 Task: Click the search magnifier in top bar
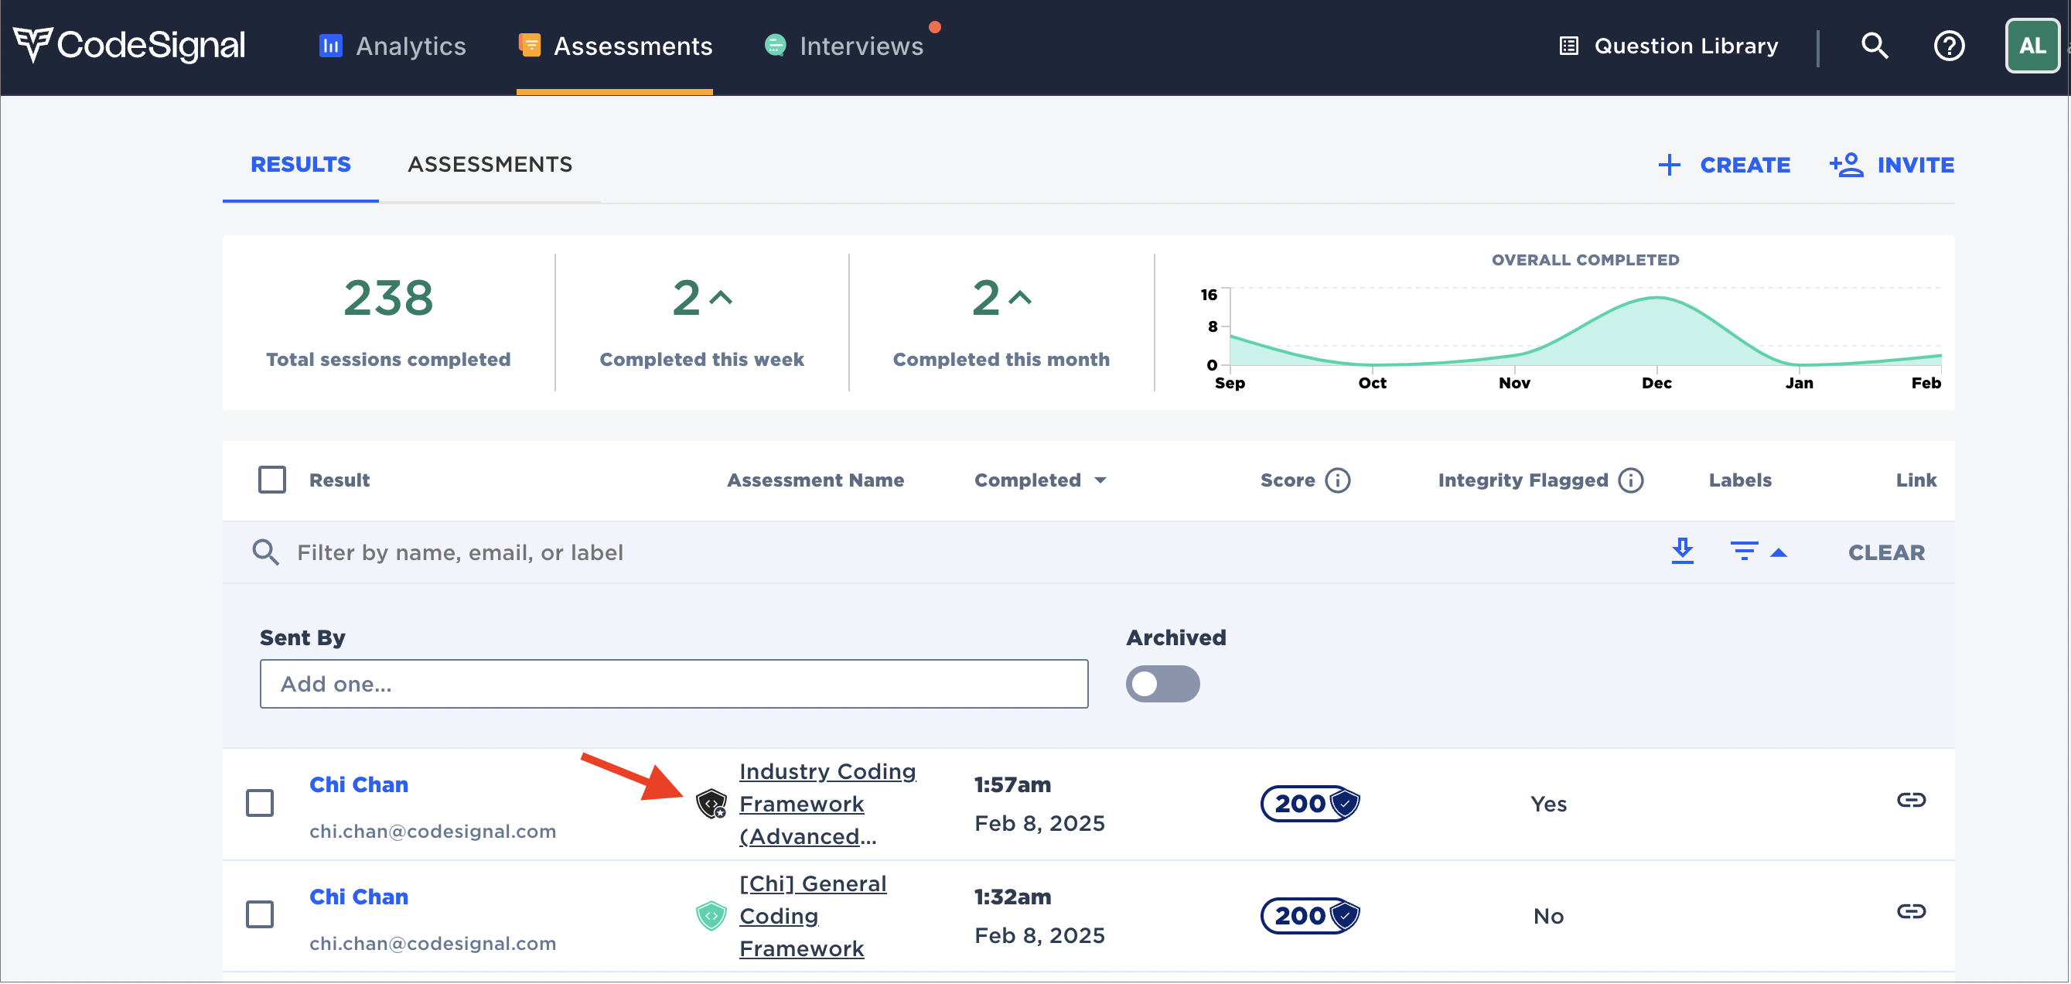point(1875,46)
